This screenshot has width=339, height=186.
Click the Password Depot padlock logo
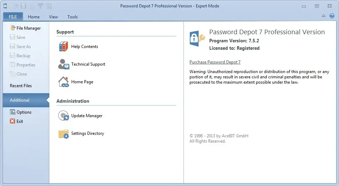pyautogui.click(x=197, y=39)
